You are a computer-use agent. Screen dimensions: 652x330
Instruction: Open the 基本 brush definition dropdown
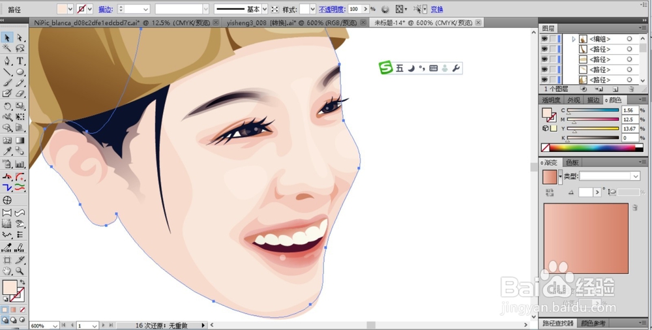pos(265,8)
